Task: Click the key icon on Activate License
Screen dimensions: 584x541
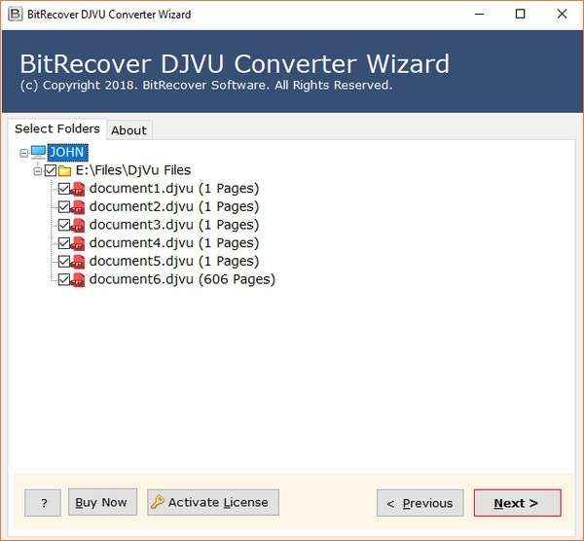Action: coord(157,502)
